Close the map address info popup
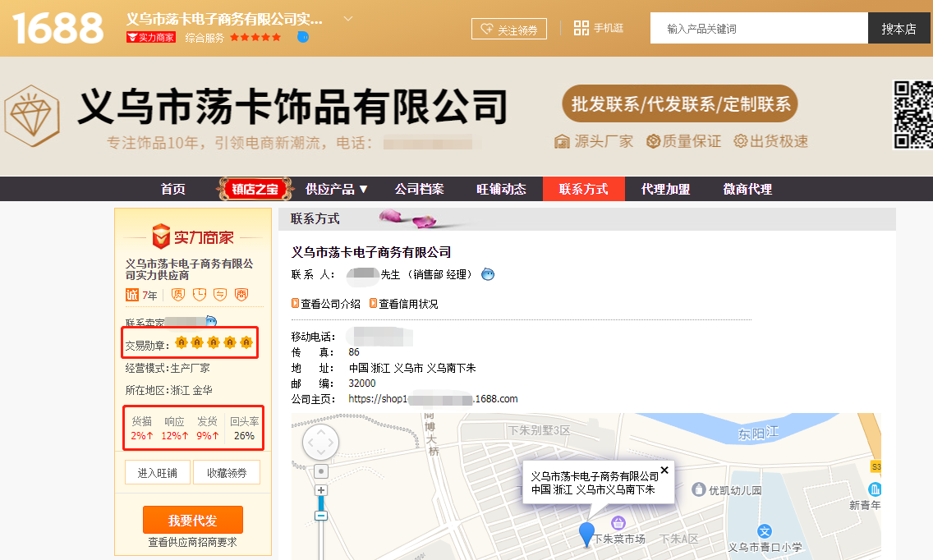The height and width of the screenshot is (560, 933). (x=664, y=470)
